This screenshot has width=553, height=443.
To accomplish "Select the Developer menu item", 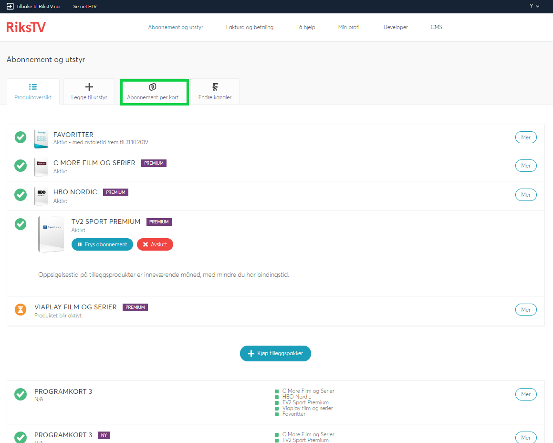I will coord(396,27).
